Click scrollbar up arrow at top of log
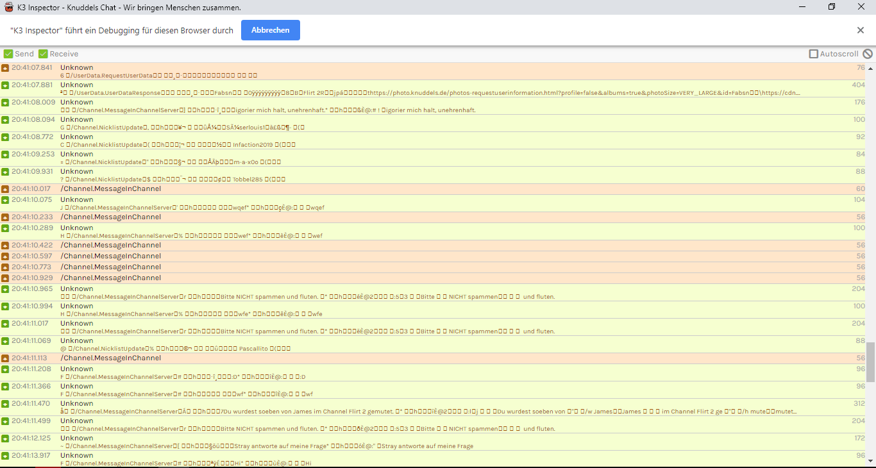This screenshot has height=468, width=876. click(x=870, y=67)
